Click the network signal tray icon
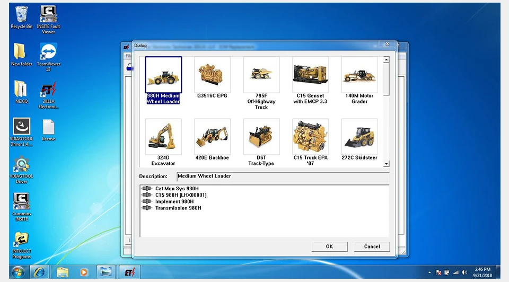Viewport: 509px width, 282px height. [x=456, y=272]
